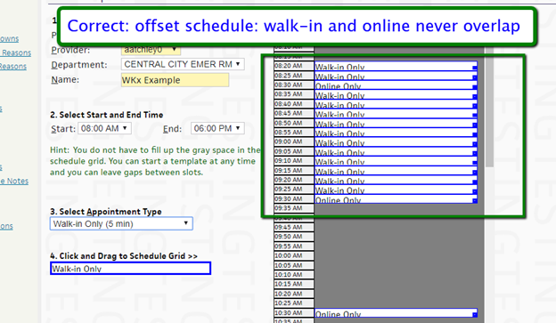Click the Department: label
The width and height of the screenshot is (556, 323).
click(x=79, y=65)
